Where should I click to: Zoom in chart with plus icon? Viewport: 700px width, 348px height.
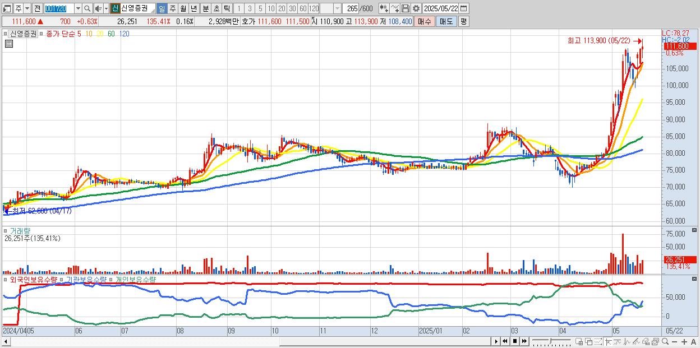(684, 341)
